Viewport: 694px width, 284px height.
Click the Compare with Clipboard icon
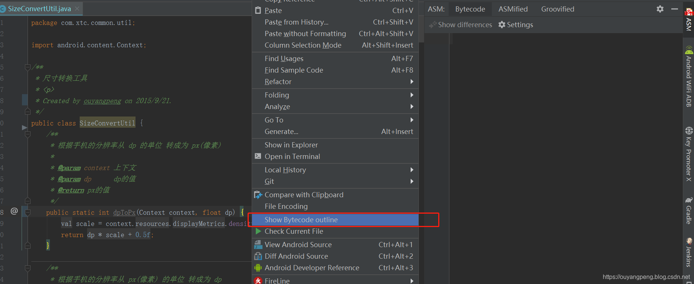point(258,195)
